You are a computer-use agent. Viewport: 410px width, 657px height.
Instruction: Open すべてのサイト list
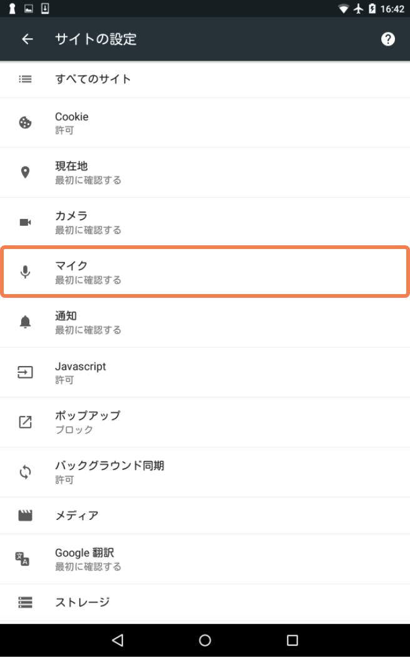tap(205, 79)
